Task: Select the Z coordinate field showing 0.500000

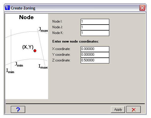Action: tap(95, 61)
